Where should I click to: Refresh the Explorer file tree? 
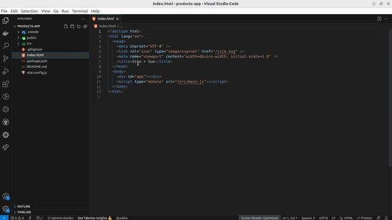pyautogui.click(x=79, y=26)
